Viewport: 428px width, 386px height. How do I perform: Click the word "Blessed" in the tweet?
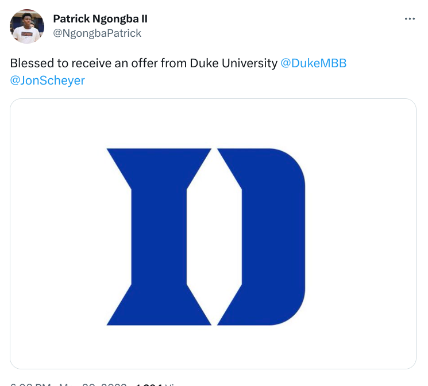[x=31, y=63]
